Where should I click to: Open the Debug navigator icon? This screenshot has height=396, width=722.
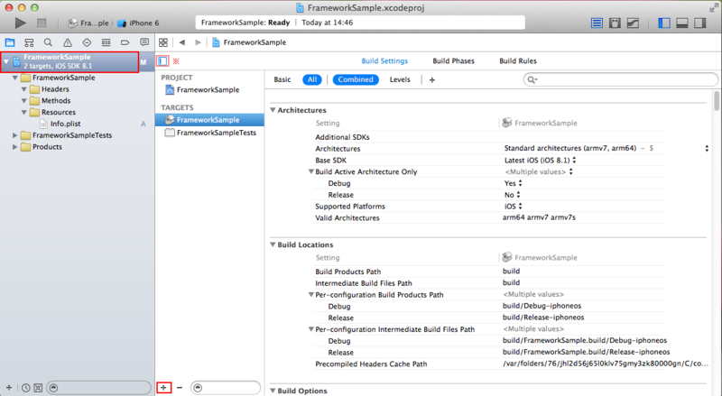[106, 42]
